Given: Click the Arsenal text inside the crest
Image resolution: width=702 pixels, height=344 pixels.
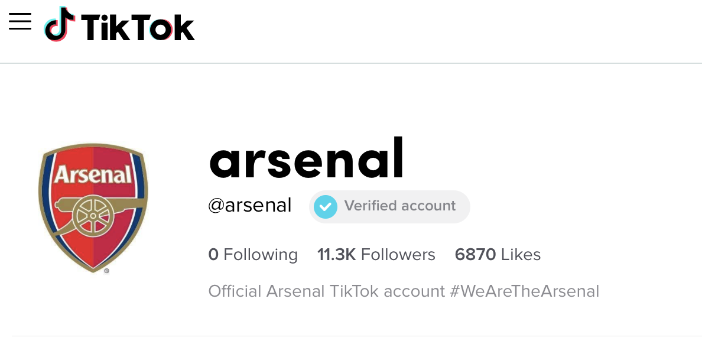Looking at the screenshot, I should 93,175.
